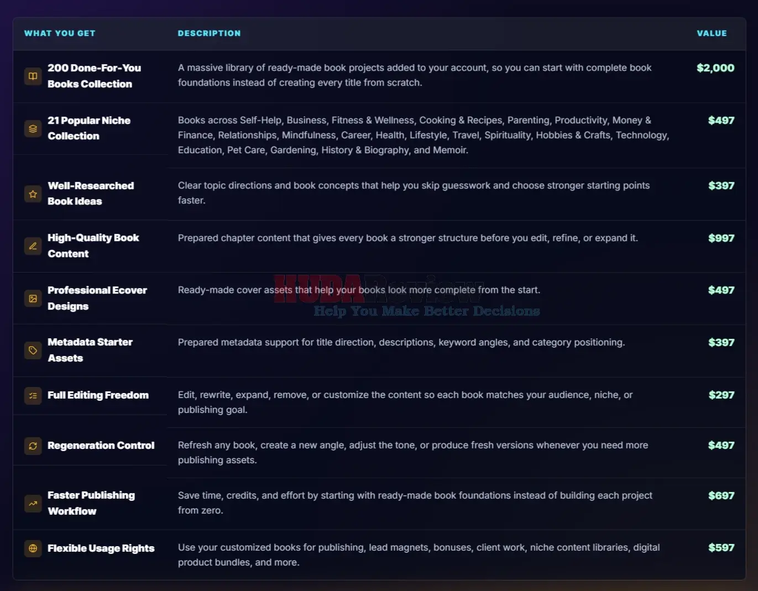This screenshot has height=591, width=758.
Task: Click the image icon beside Professional Ecover Designs
Action: coord(33,299)
